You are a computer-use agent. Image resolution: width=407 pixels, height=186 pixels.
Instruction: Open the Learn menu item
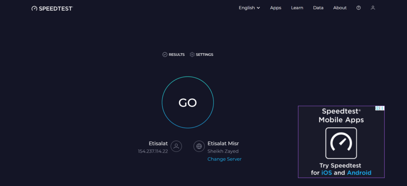pos(297,8)
